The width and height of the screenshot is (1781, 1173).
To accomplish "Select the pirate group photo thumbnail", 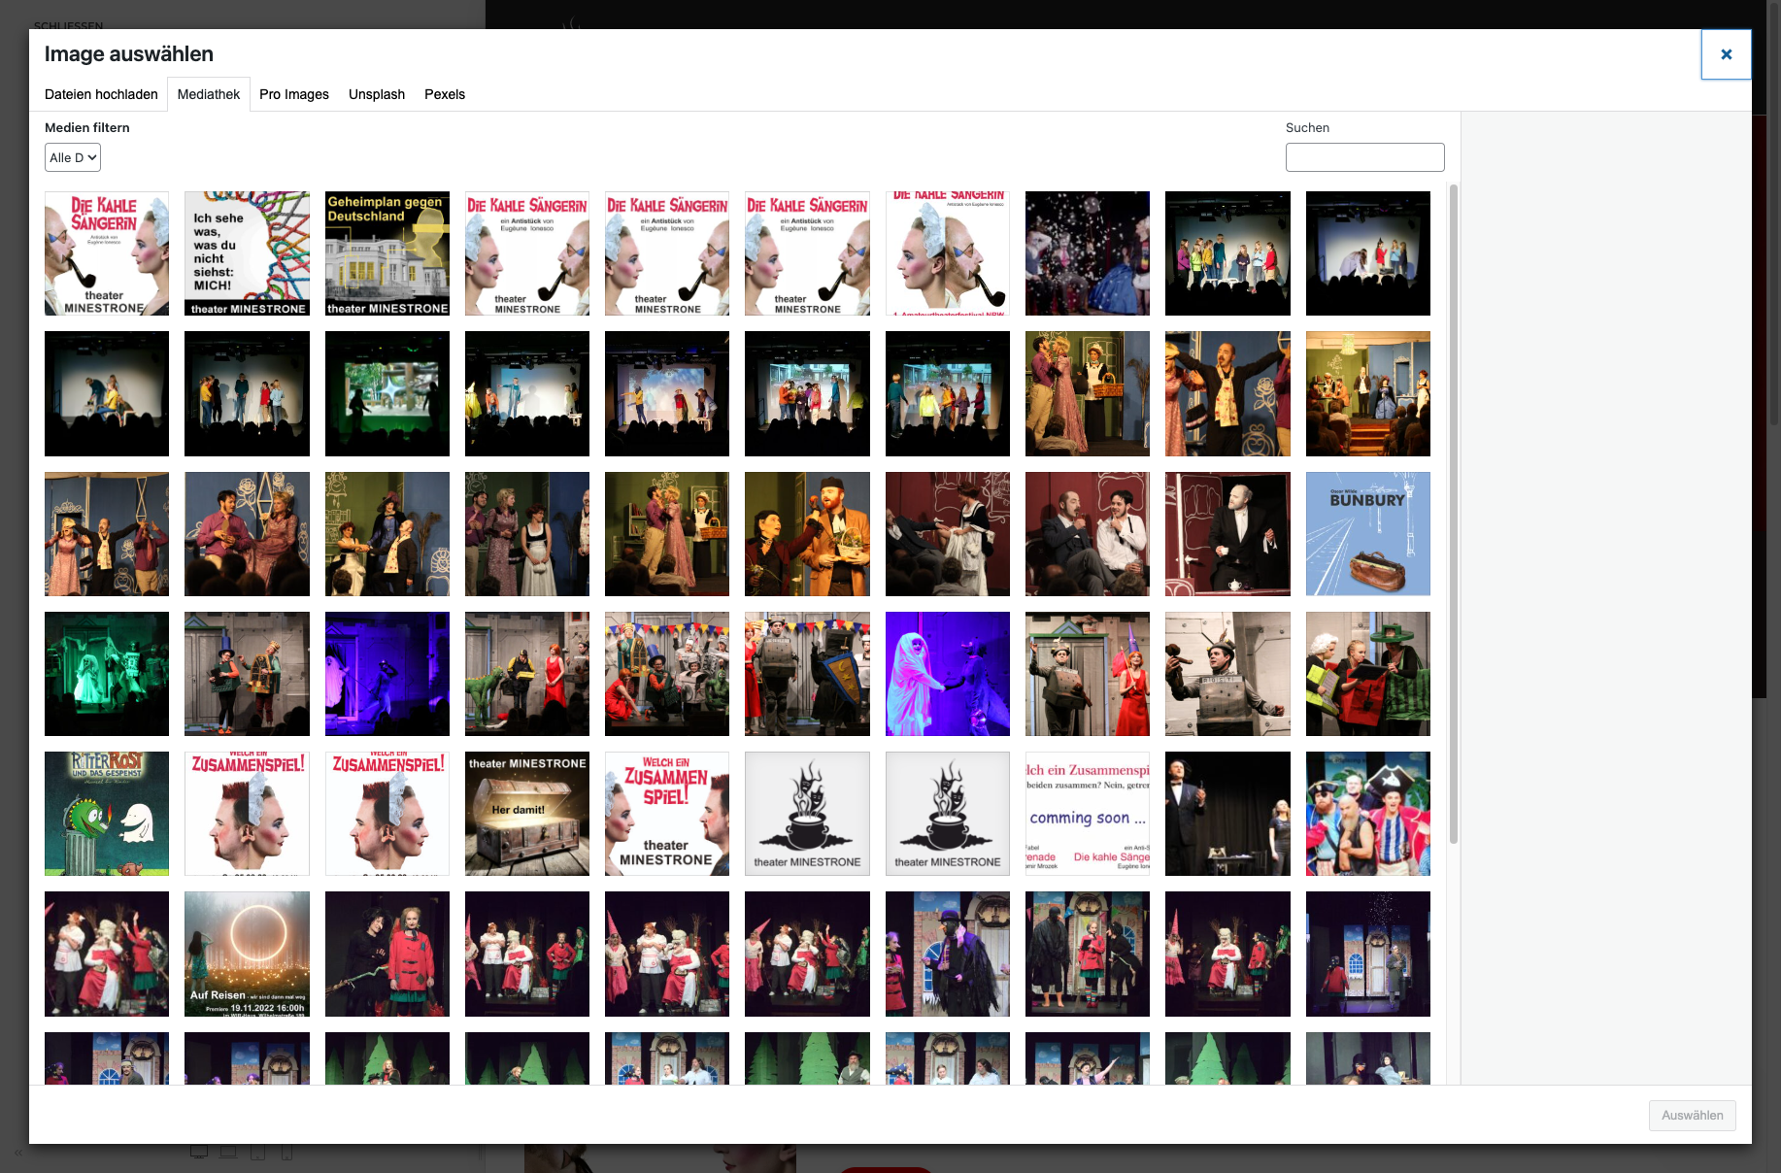I will (1366, 813).
